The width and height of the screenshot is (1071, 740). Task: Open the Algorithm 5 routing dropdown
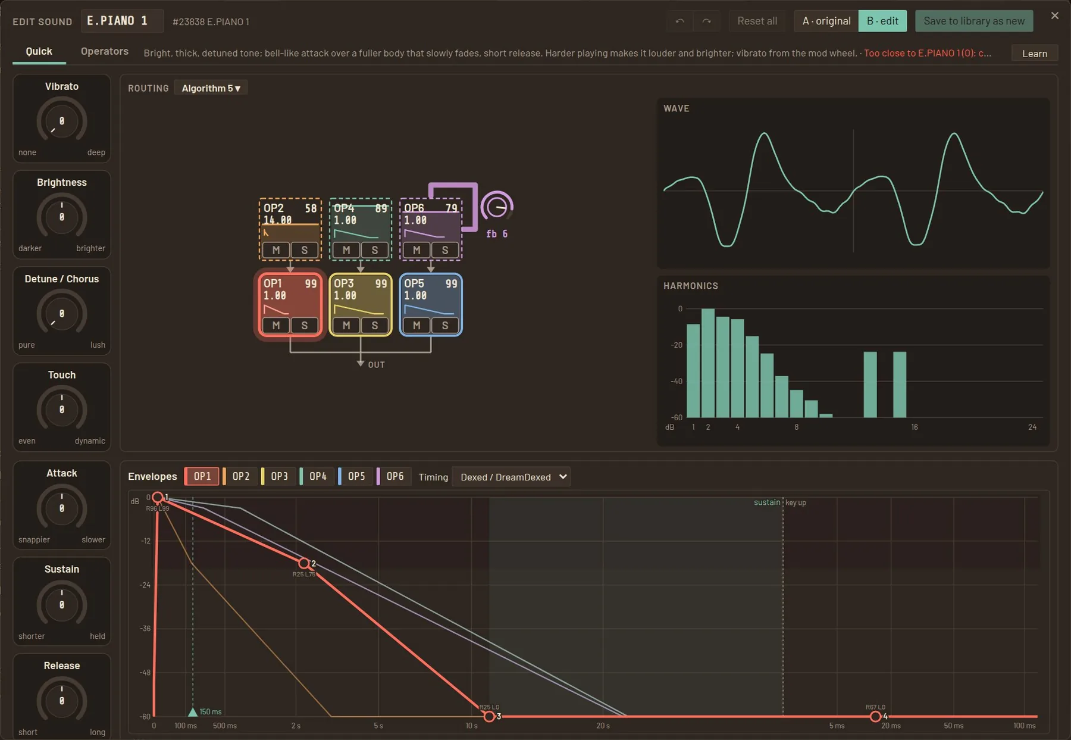(211, 88)
